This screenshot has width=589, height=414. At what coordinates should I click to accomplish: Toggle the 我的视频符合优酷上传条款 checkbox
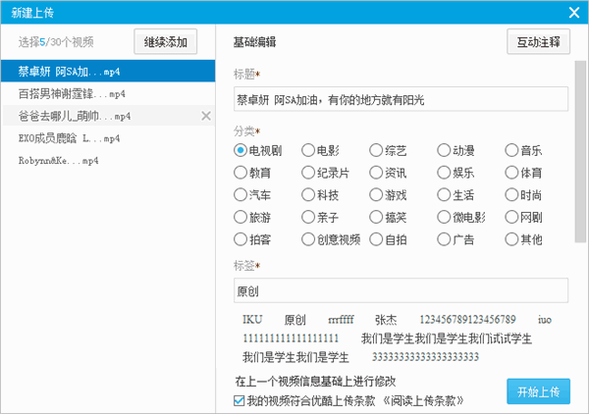(x=239, y=400)
